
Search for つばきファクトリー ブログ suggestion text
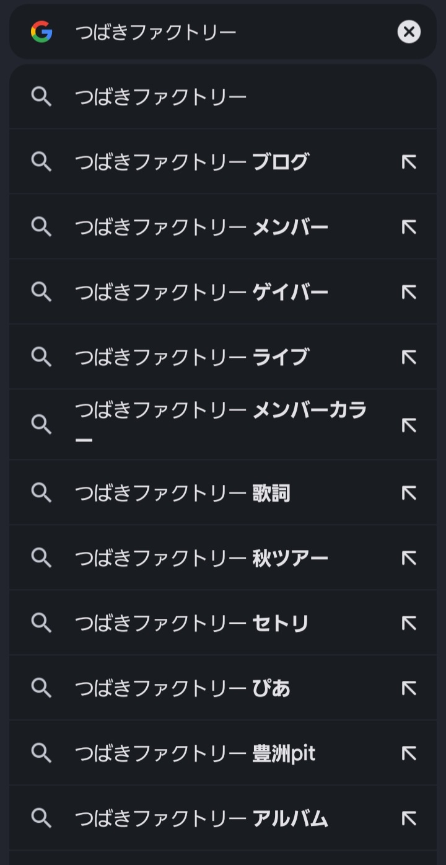click(x=191, y=162)
